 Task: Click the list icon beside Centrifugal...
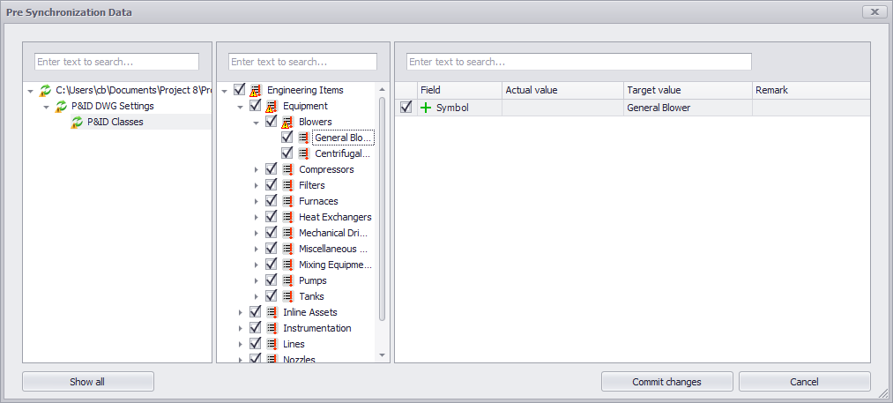pos(303,154)
